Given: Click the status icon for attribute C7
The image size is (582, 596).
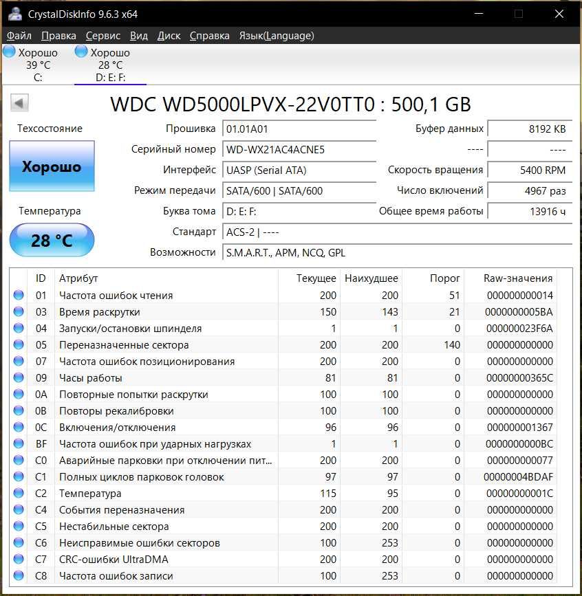Looking at the screenshot, I should (19, 559).
